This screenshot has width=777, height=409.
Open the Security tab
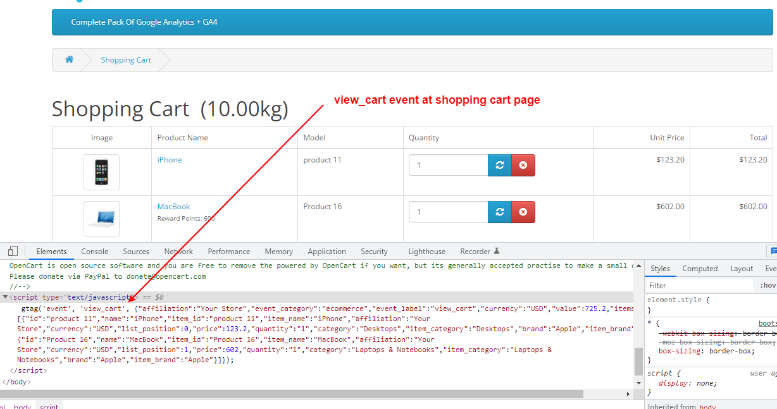click(375, 251)
